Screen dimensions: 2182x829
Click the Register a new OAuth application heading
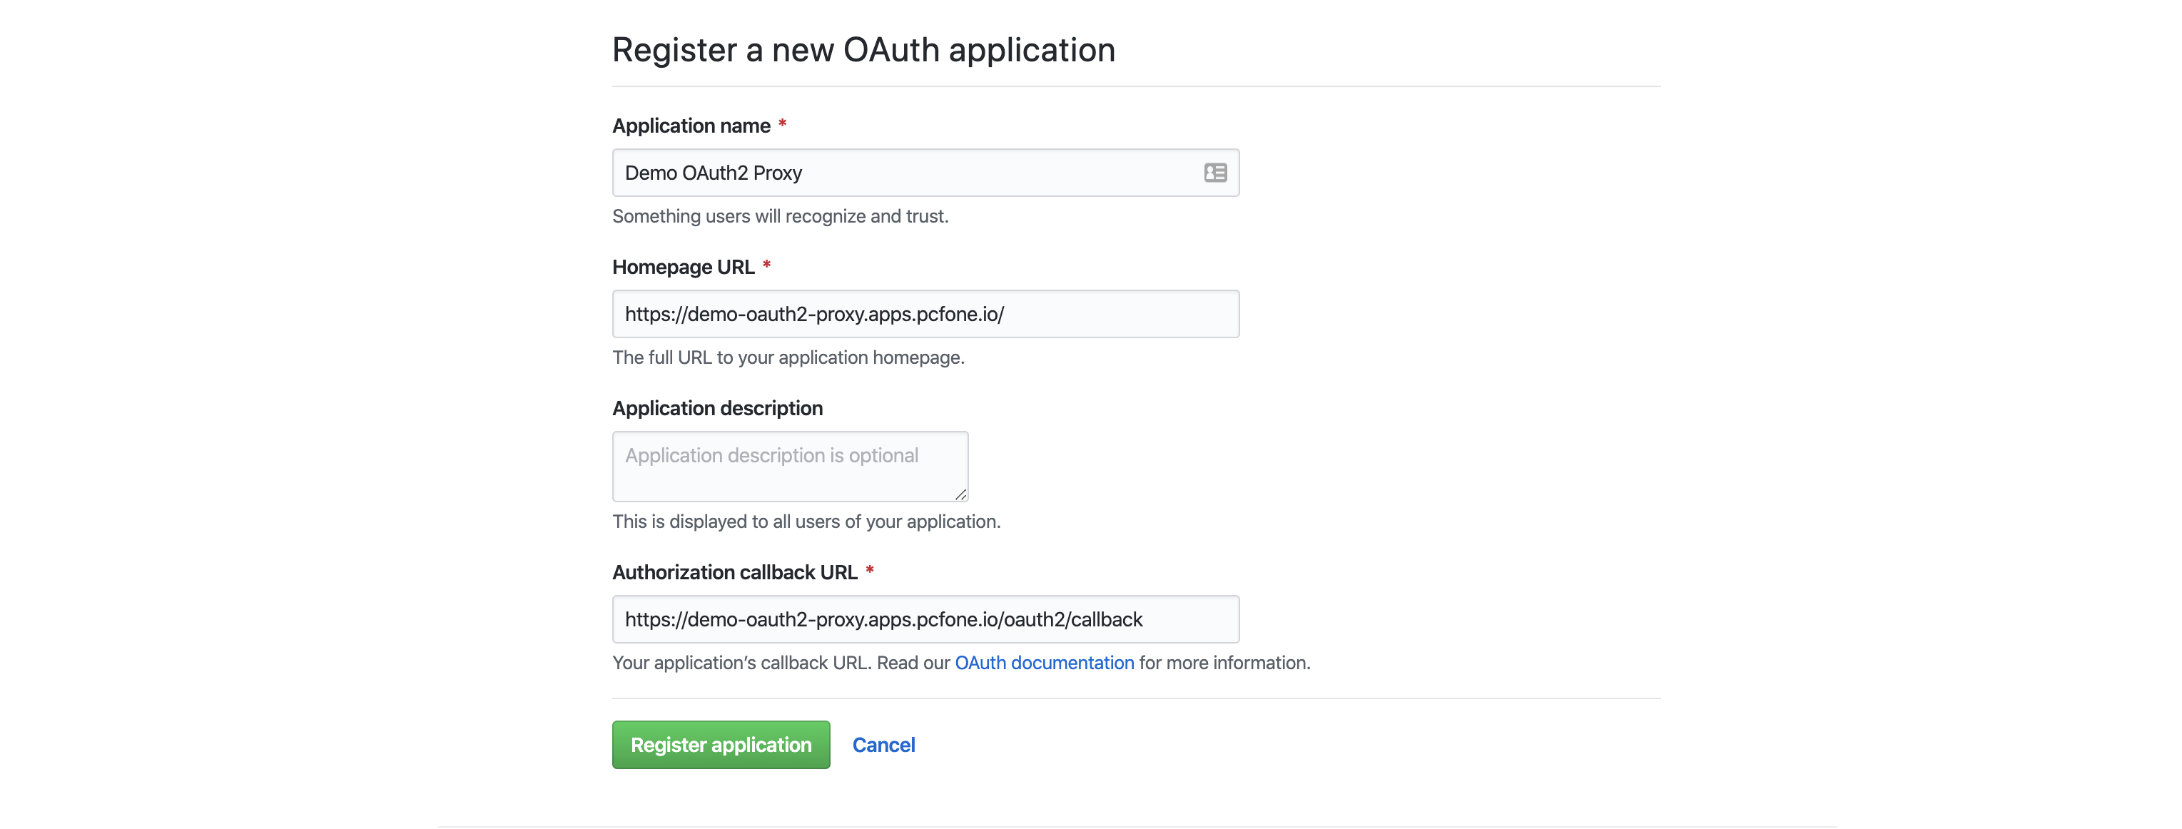[x=863, y=50]
